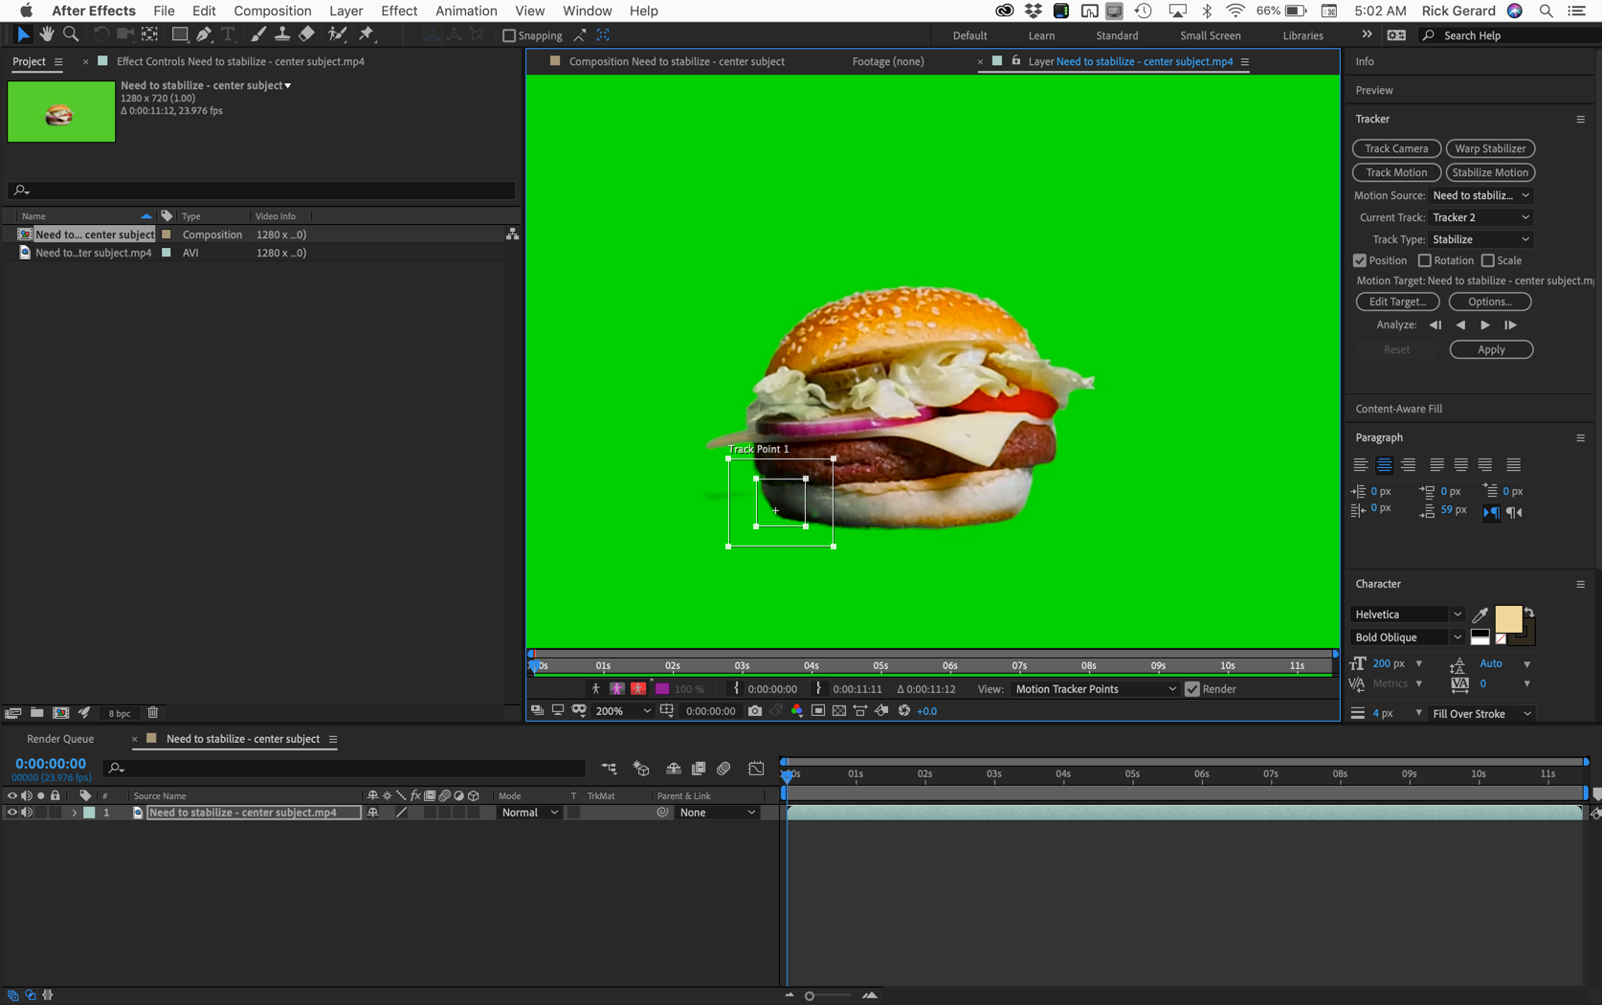Select the Roto Brush tool
1602x1005 pixels.
click(337, 34)
